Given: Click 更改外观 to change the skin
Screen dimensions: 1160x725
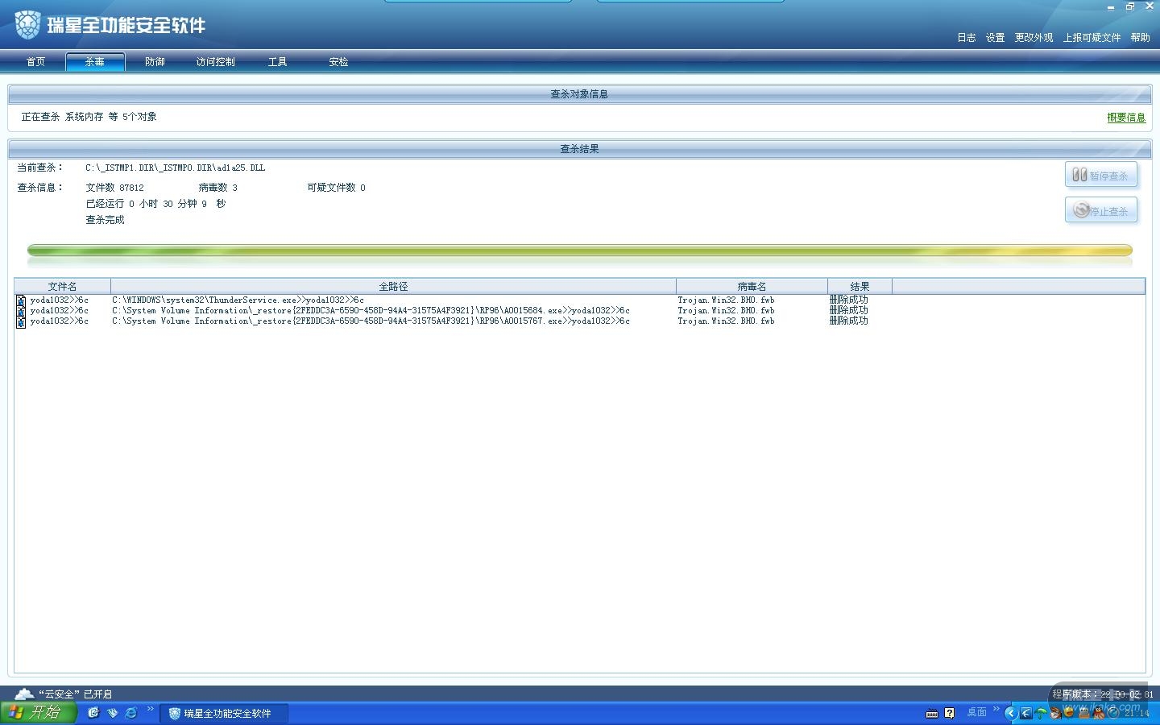Looking at the screenshot, I should (1034, 38).
